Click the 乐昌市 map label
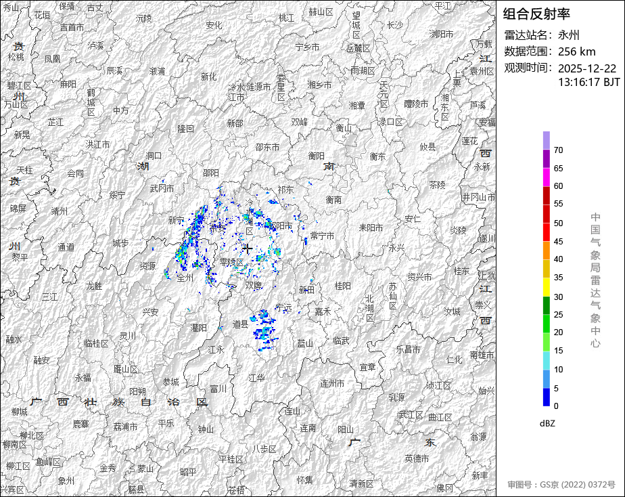The width and height of the screenshot is (625, 497). [x=408, y=350]
